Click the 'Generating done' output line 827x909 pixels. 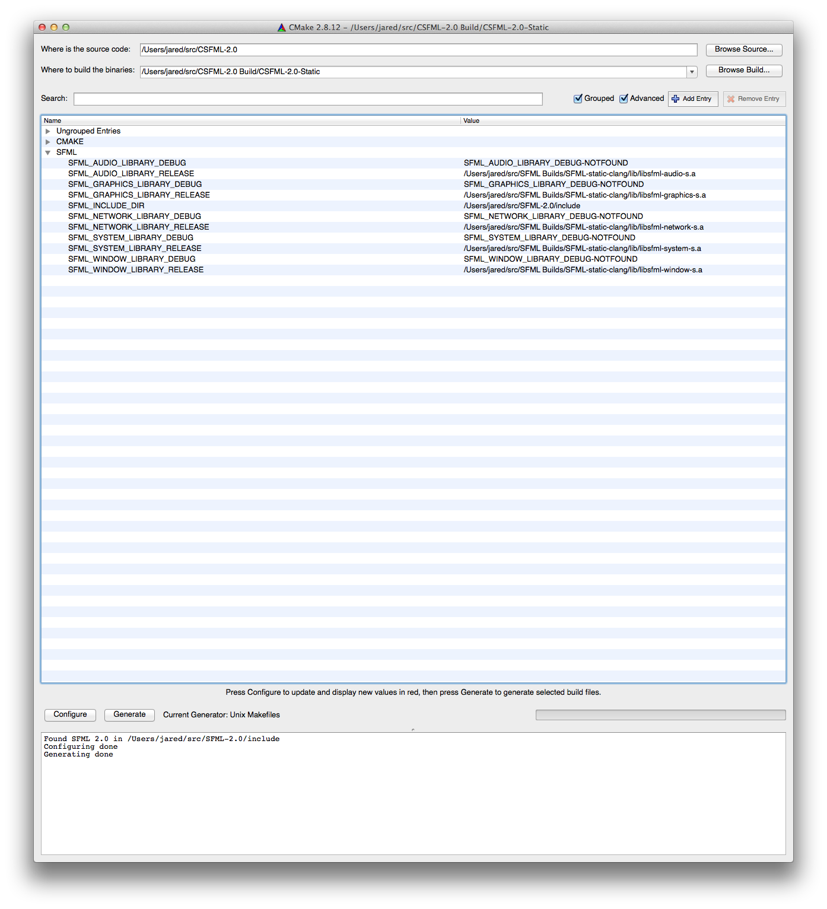click(78, 755)
